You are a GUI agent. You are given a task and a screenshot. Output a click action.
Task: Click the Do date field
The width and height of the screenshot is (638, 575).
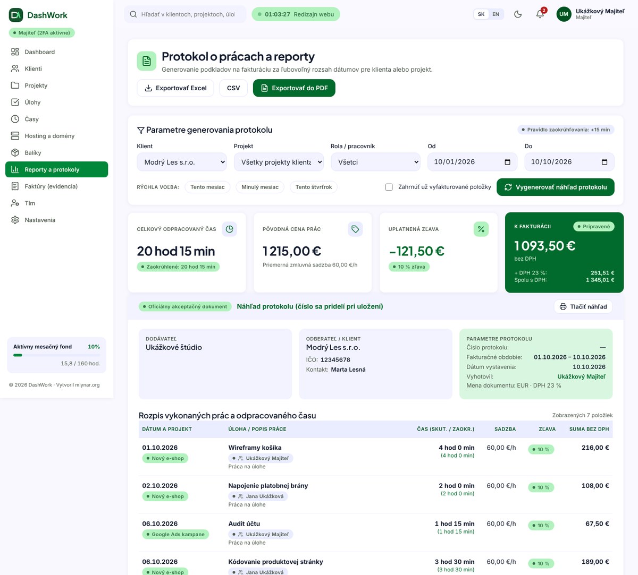pos(569,162)
